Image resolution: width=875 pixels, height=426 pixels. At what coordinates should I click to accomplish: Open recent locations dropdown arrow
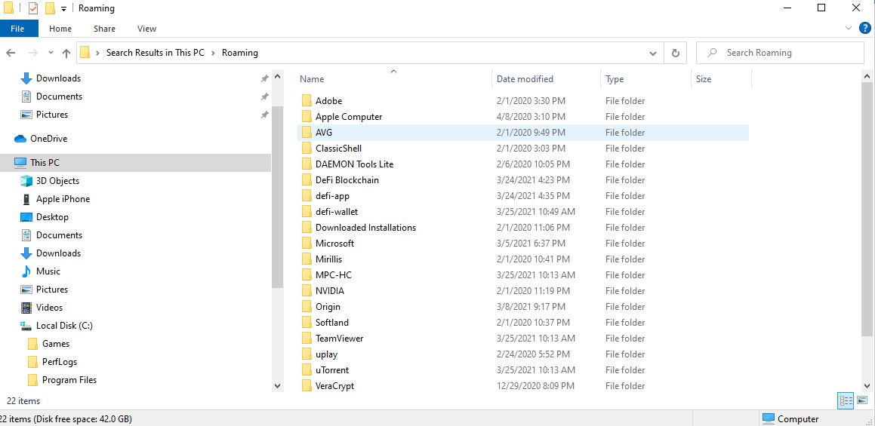(x=51, y=53)
